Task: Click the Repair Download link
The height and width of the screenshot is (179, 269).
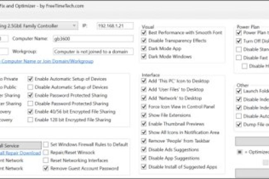Action: click(x=21, y=153)
